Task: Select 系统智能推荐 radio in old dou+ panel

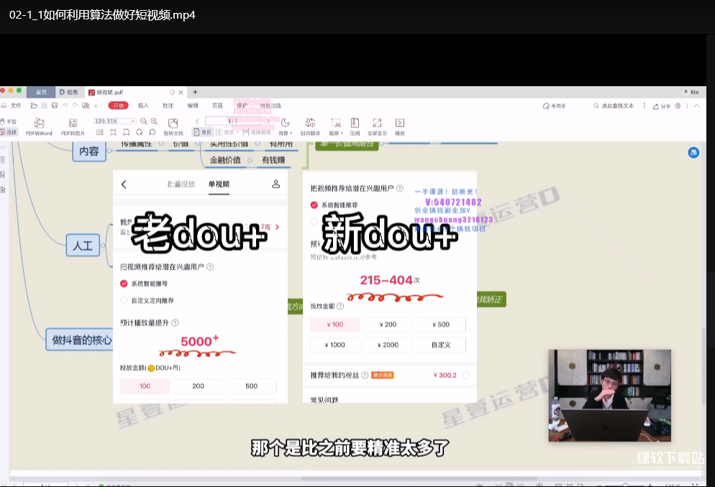Action: click(124, 284)
